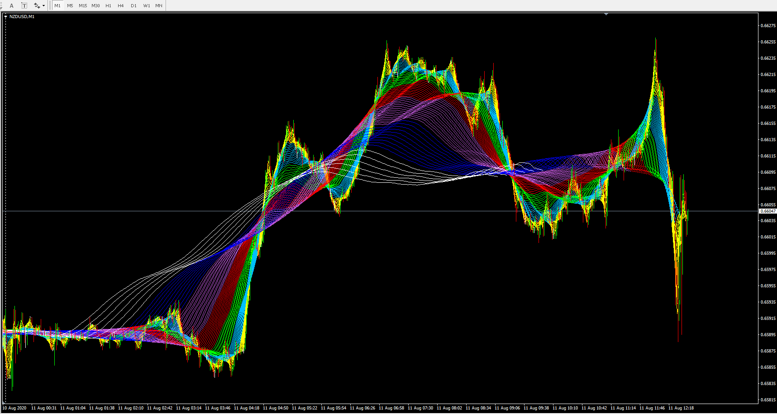Click the 10 Aug 2020 date label
Image resolution: width=777 pixels, height=414 pixels.
[14, 408]
